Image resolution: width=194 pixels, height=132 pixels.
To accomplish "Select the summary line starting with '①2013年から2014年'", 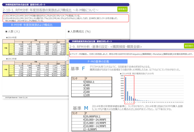I will pyautogui.click(x=42, y=16).
